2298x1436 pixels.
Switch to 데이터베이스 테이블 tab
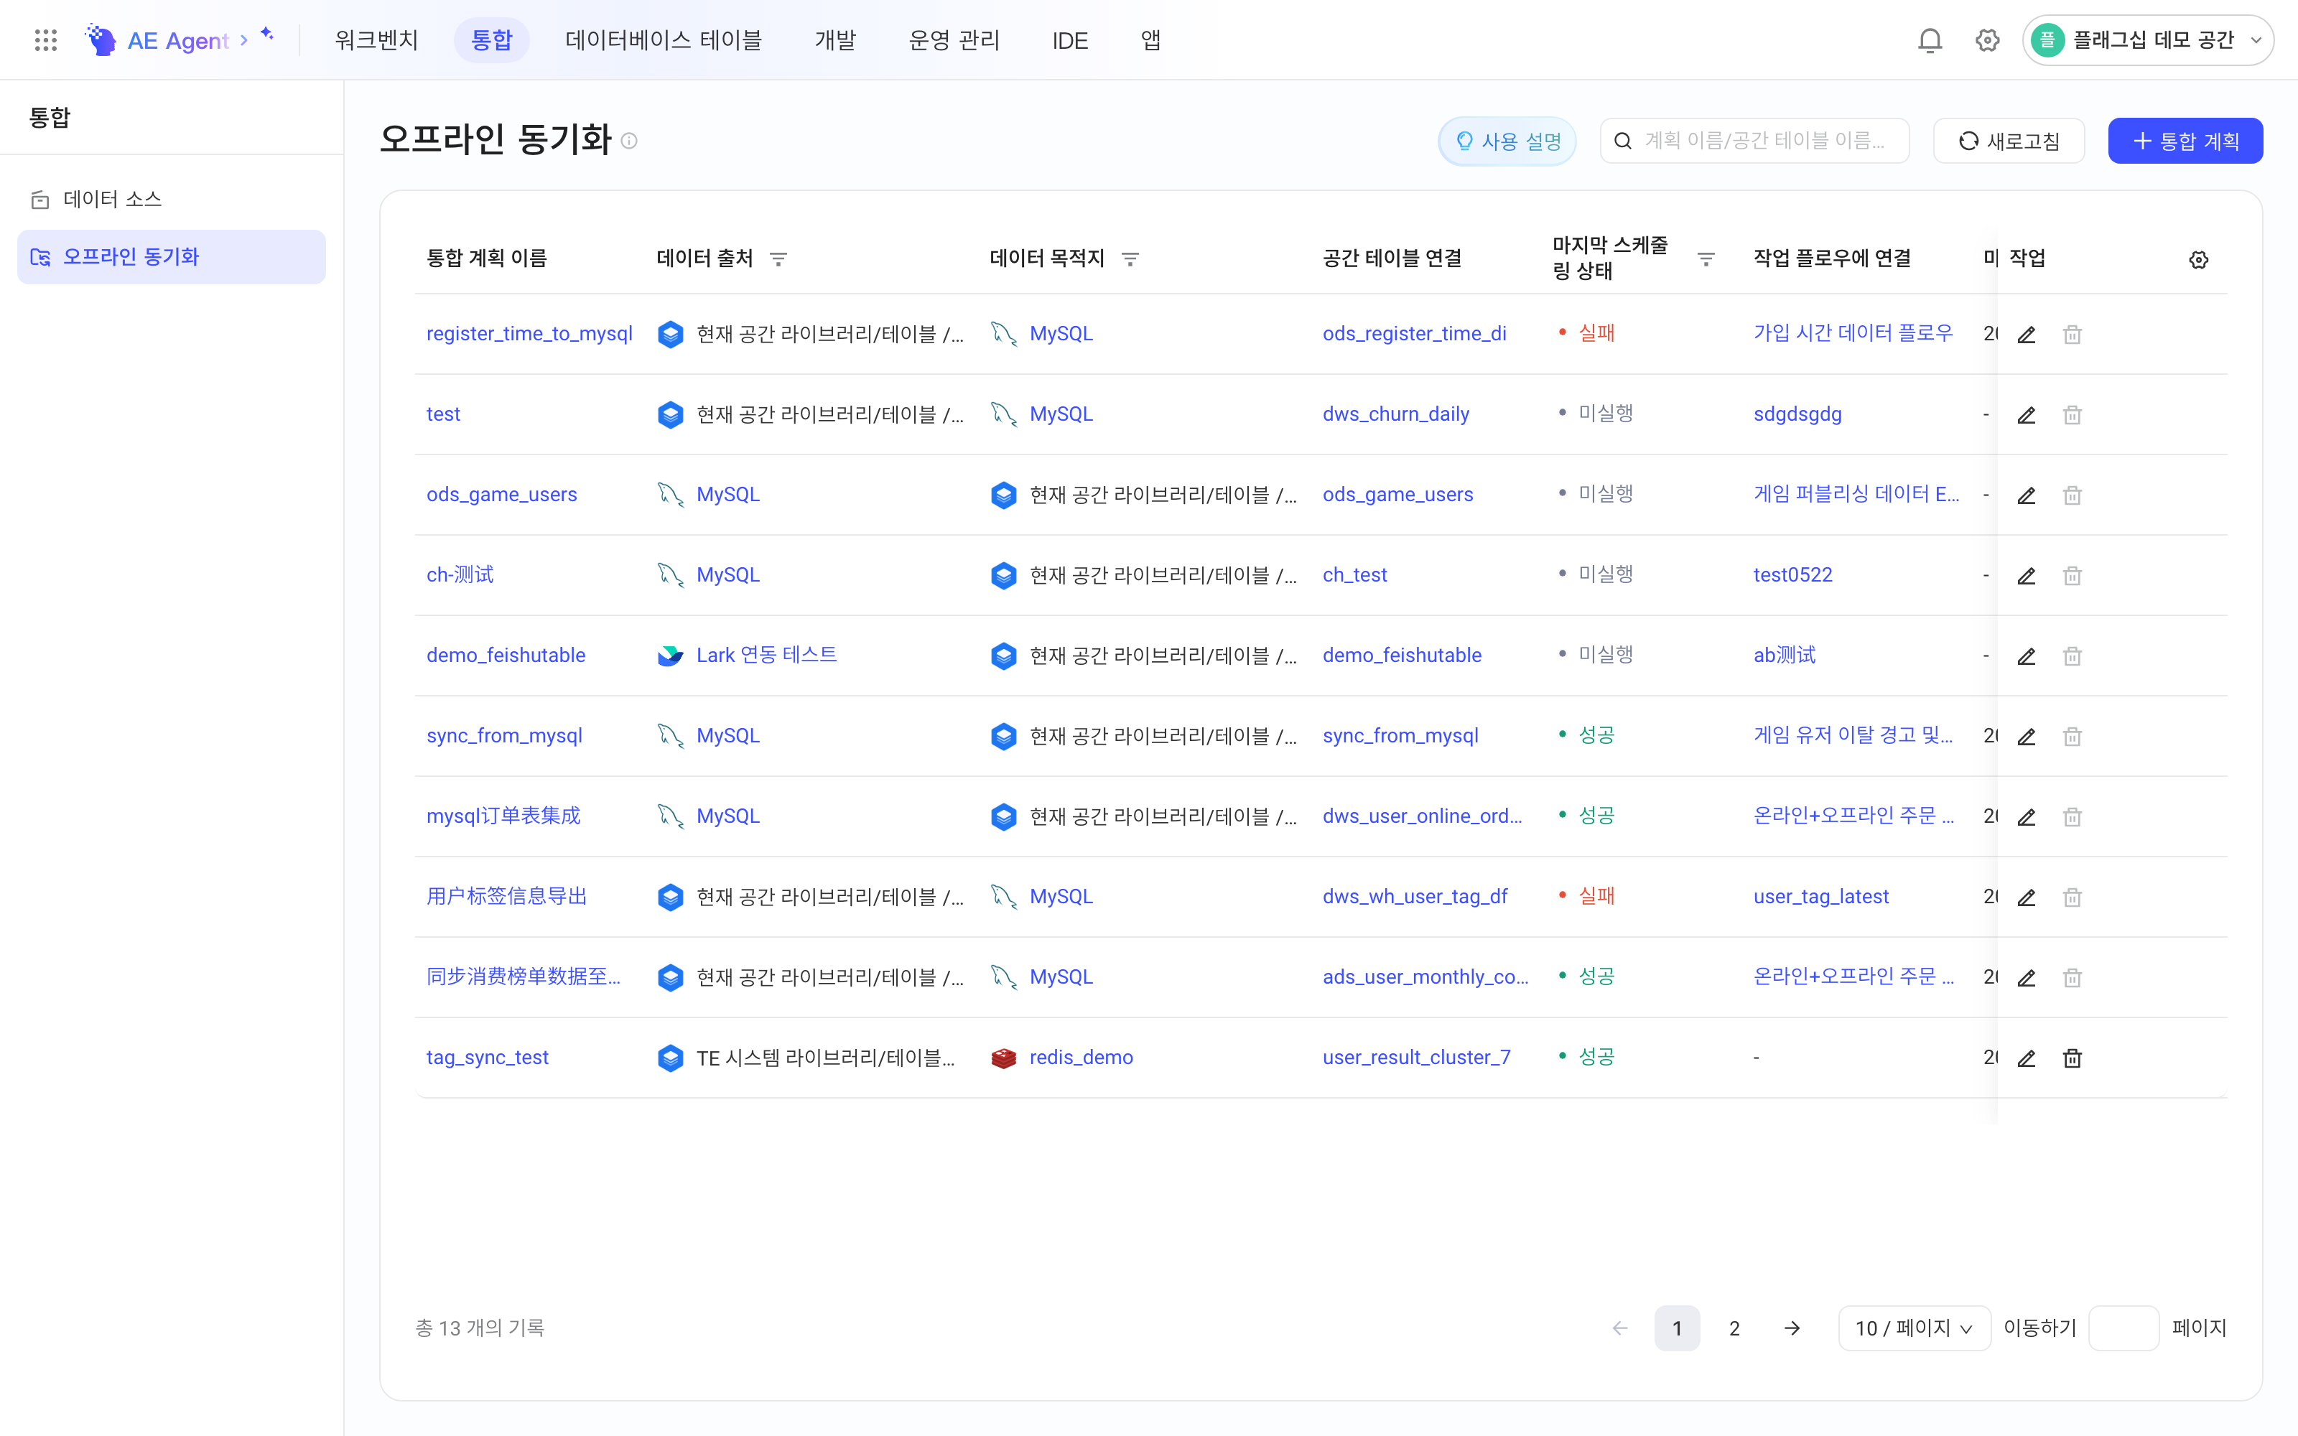(x=663, y=40)
